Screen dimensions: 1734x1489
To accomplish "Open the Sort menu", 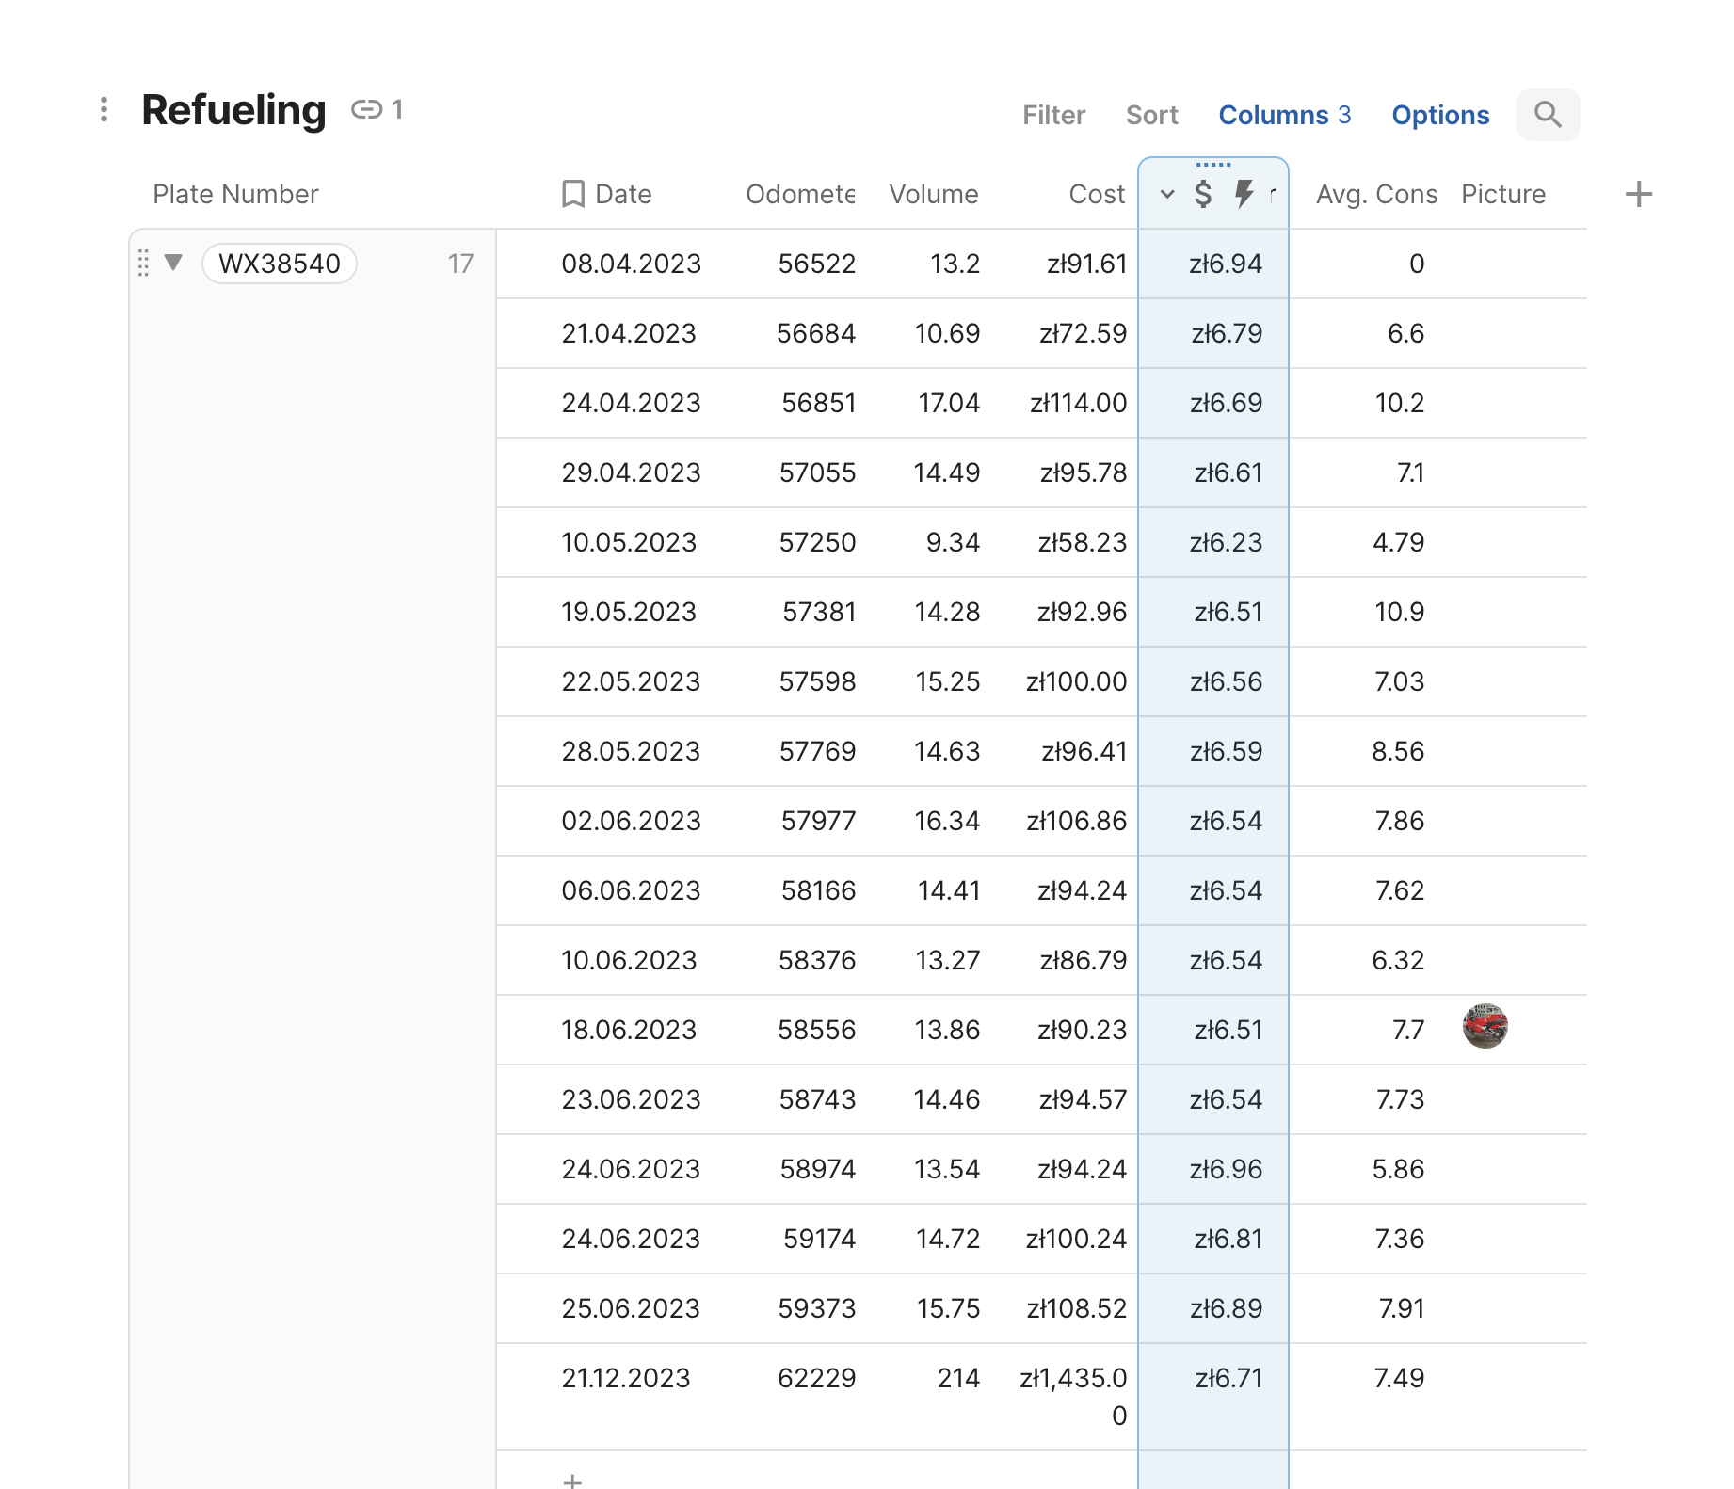I will (1151, 115).
